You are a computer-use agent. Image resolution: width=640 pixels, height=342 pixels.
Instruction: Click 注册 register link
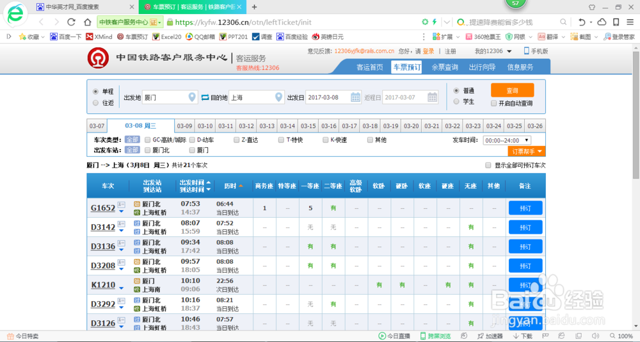(450, 51)
